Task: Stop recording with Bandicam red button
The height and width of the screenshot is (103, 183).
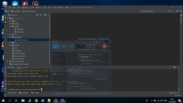Action: [x=104, y=46]
